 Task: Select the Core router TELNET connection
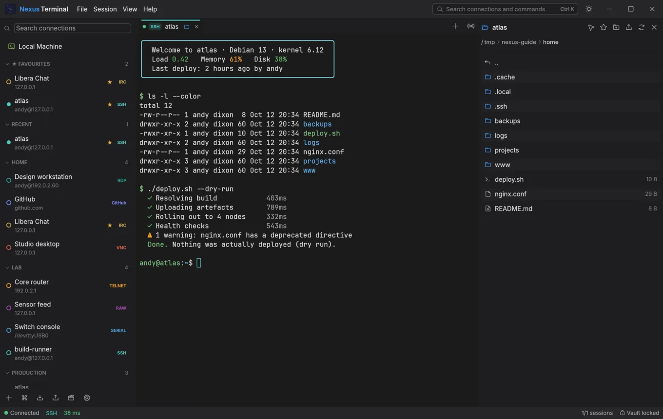point(68,286)
